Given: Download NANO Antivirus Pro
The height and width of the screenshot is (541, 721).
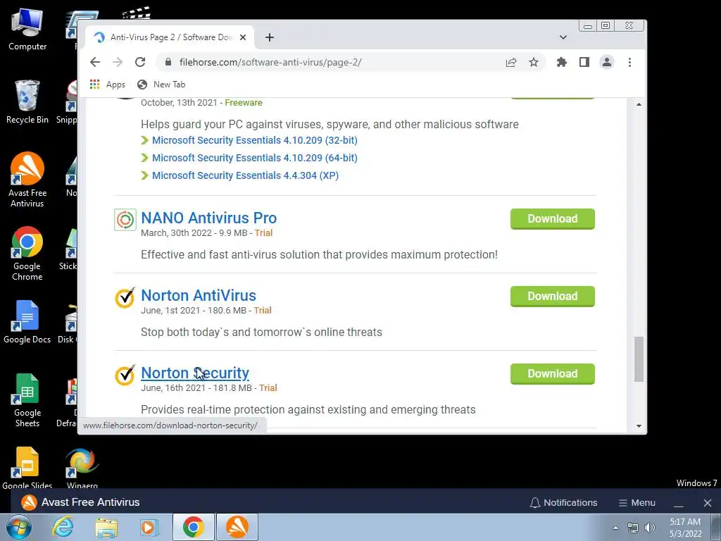Looking at the screenshot, I should coord(552,219).
